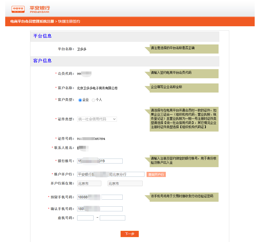Click the customer name 北京卫多多电子商务有限公司
The width and height of the screenshot is (263, 242).
pos(97,88)
